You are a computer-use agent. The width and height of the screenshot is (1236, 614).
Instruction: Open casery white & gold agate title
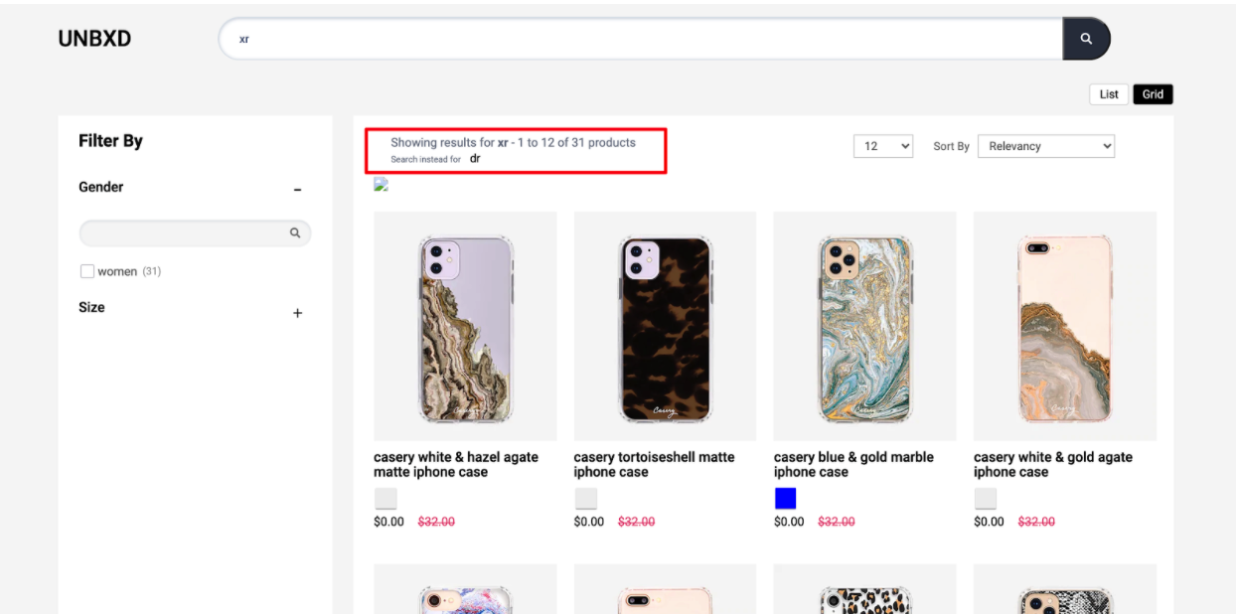[1053, 464]
